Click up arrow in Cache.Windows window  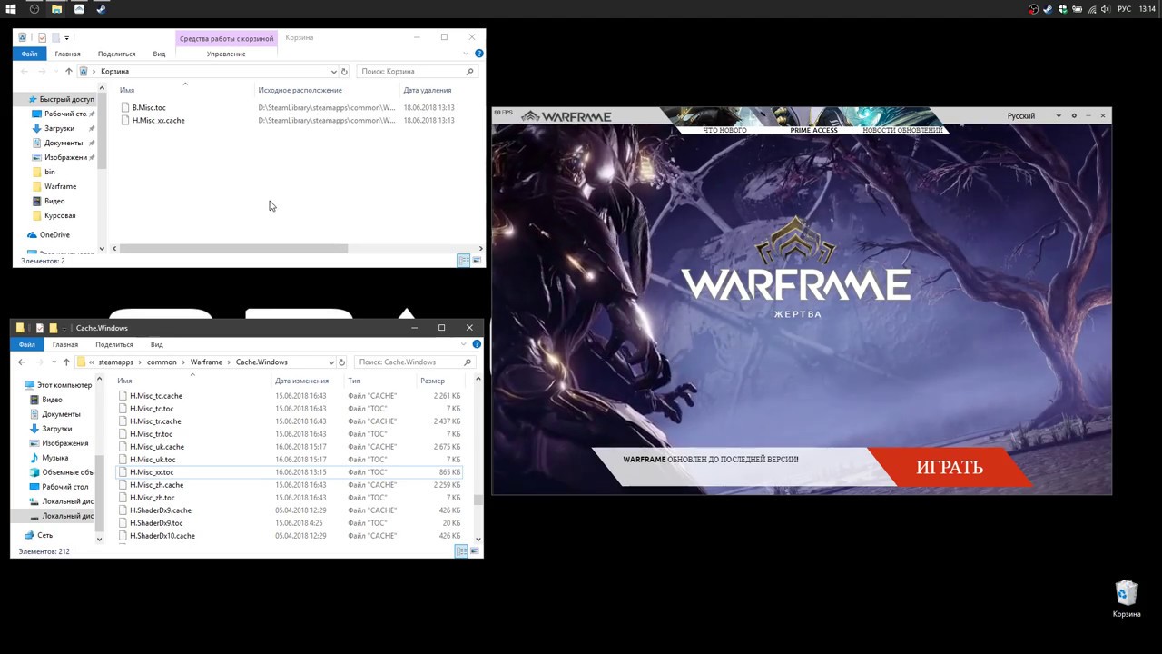pos(66,362)
